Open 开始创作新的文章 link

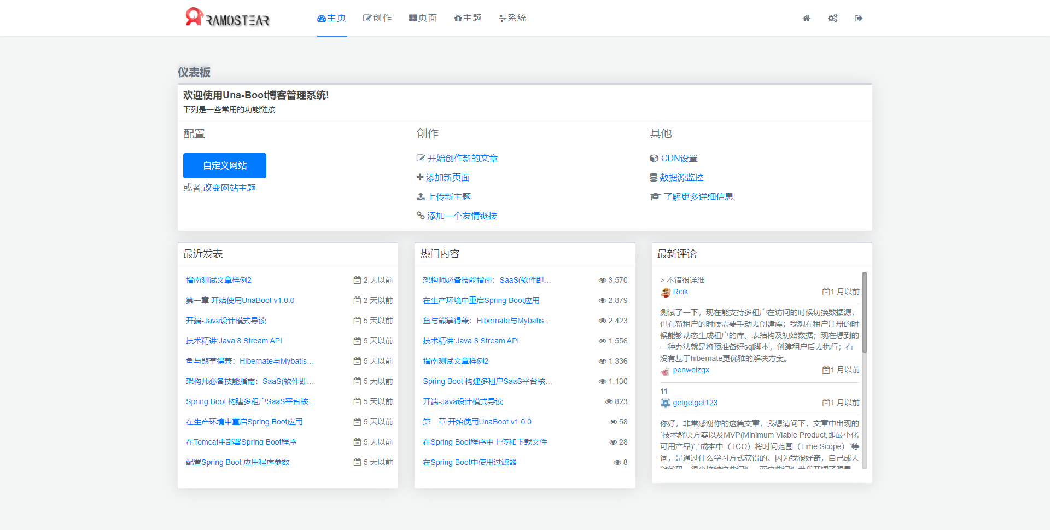(x=462, y=159)
